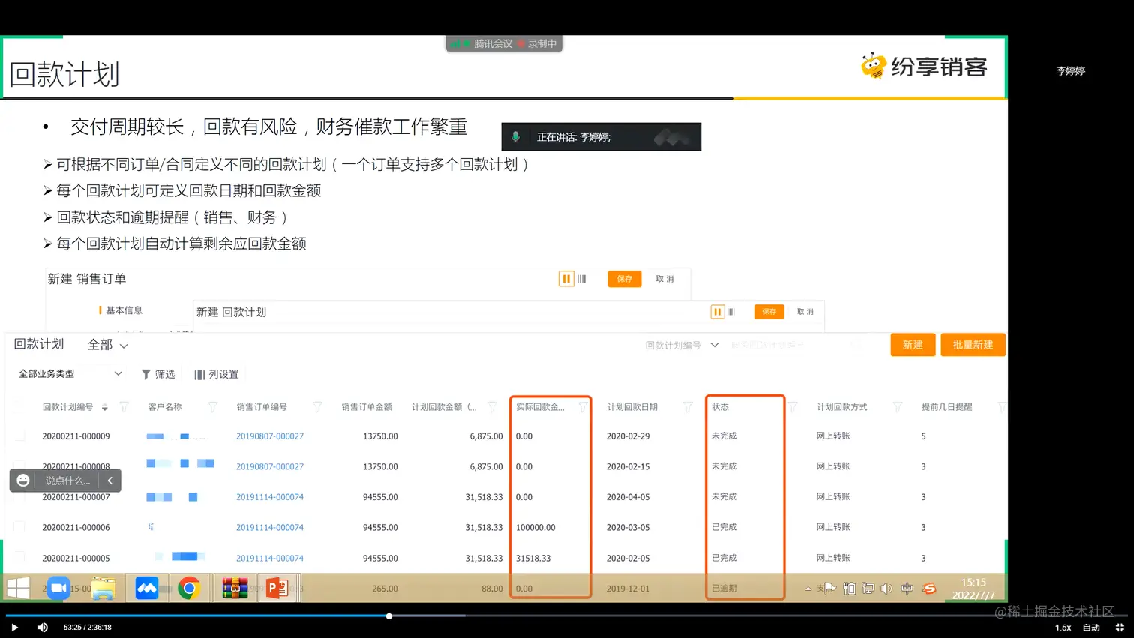Click the microphone icon in the speaking indicator
Viewport: 1134px width, 638px height.
pos(515,137)
